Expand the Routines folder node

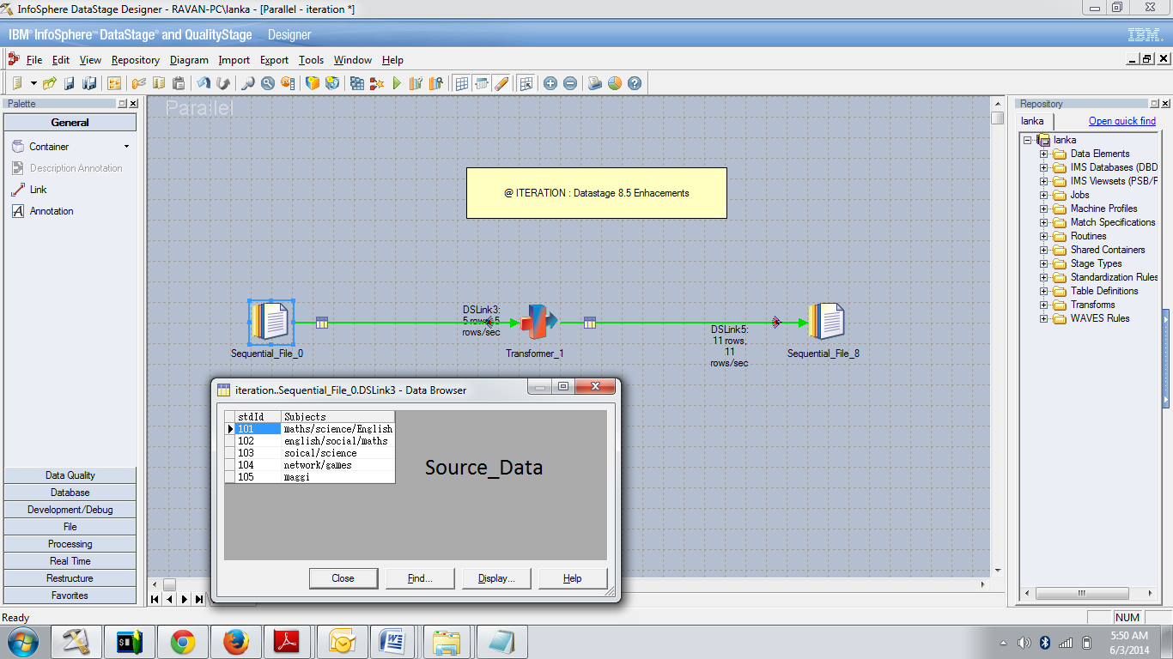point(1044,236)
